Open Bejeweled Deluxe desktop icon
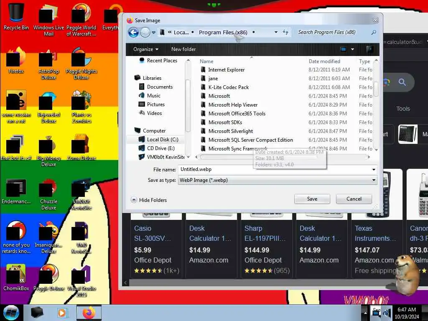 (x=48, y=107)
